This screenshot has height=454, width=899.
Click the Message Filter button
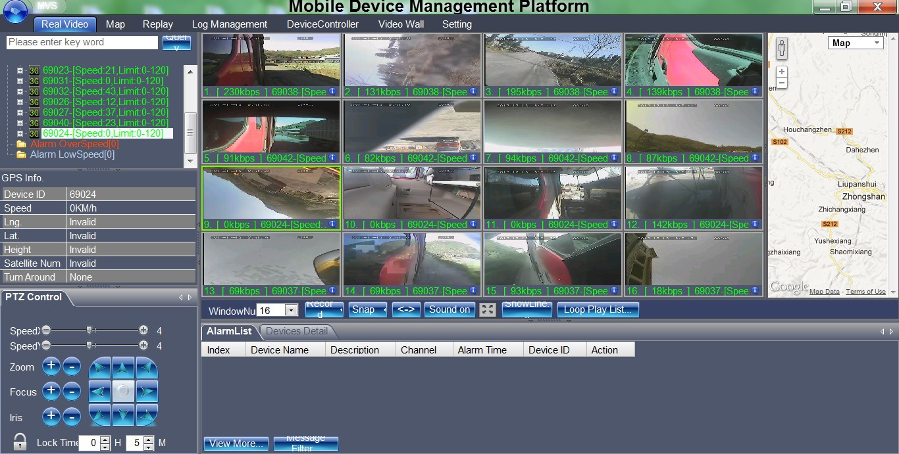tap(306, 443)
